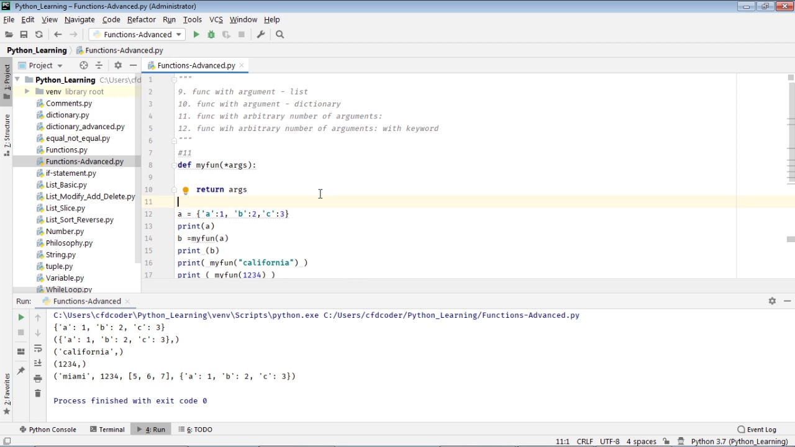Click Python_Learning in the breadcrumb bar
Screen dimensions: 795x447
37,50
